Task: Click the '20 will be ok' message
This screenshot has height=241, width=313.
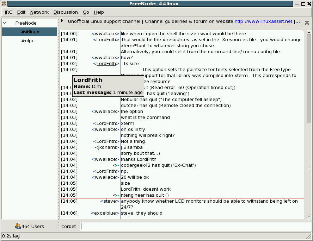Action: [x=135, y=177]
